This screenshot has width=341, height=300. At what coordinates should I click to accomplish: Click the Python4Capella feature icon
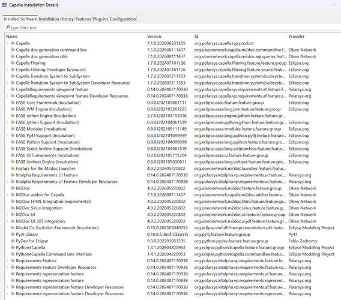[x=13, y=247]
